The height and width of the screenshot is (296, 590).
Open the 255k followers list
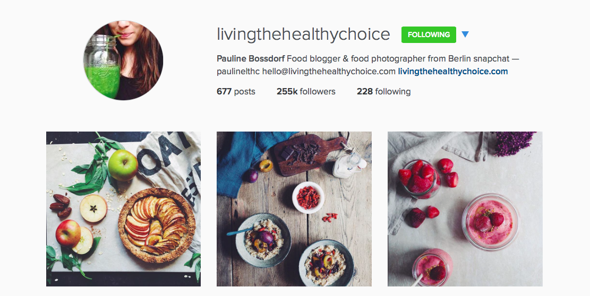click(306, 91)
